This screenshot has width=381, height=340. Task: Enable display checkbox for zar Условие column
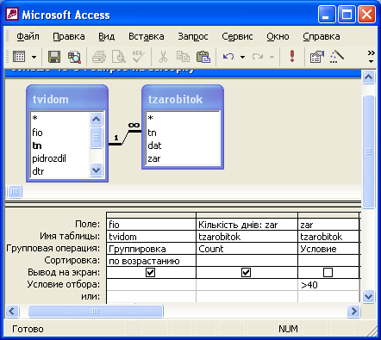click(328, 272)
